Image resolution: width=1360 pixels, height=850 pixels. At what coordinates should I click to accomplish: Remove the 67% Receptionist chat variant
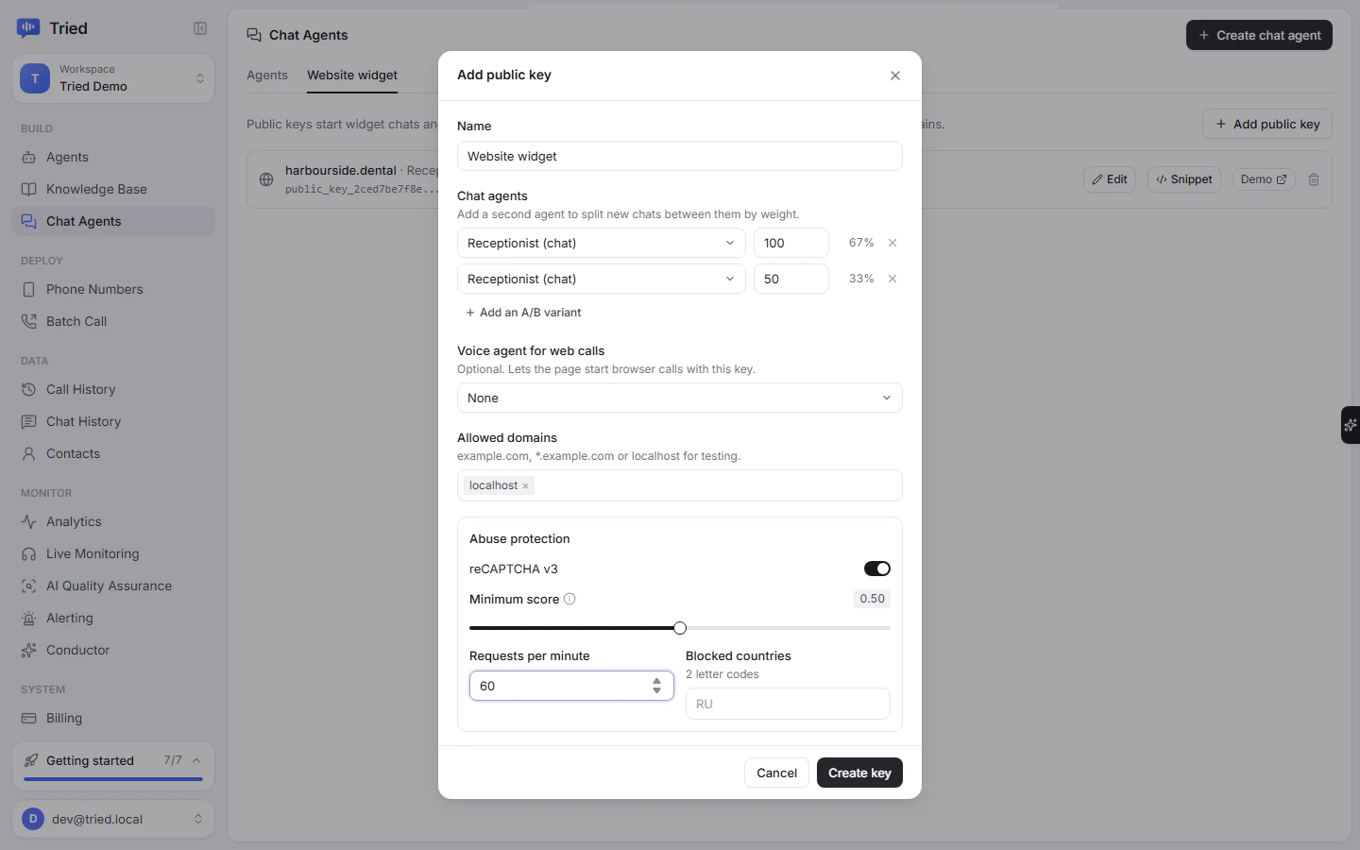coord(892,243)
